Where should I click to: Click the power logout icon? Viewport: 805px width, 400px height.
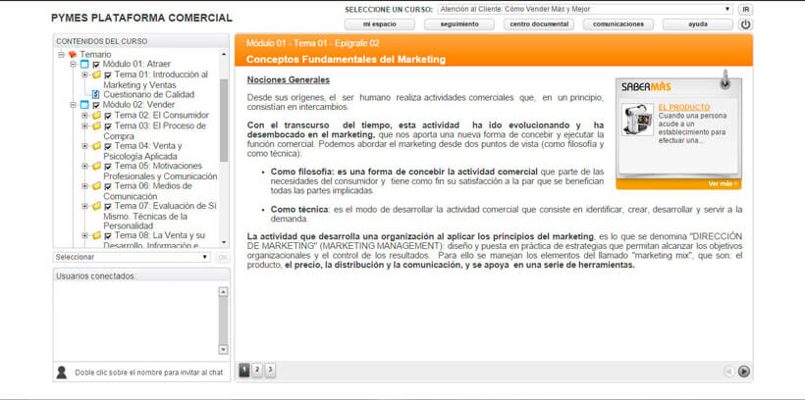point(745,25)
